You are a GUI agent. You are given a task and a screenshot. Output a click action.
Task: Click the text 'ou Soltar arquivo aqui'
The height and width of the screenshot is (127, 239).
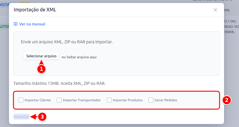coord(79,57)
